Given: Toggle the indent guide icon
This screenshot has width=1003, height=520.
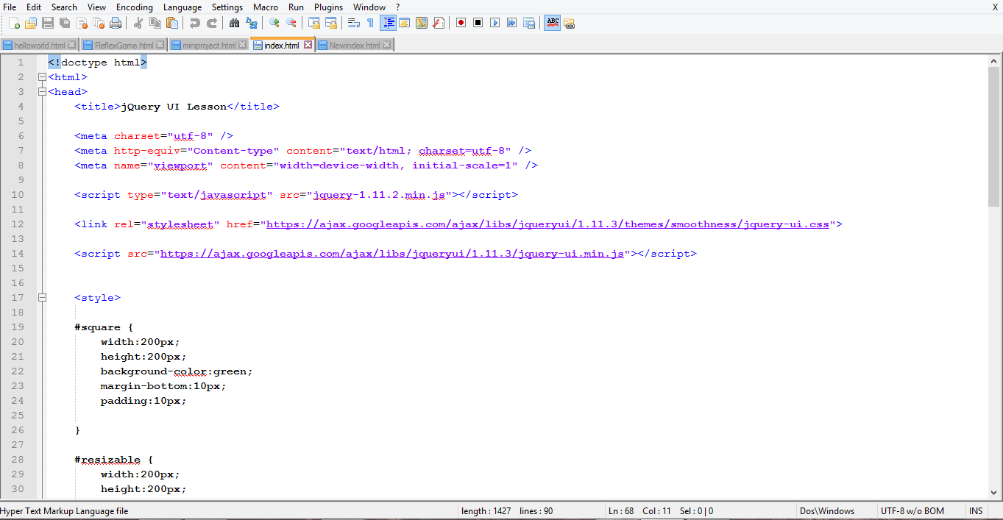Looking at the screenshot, I should coord(389,23).
